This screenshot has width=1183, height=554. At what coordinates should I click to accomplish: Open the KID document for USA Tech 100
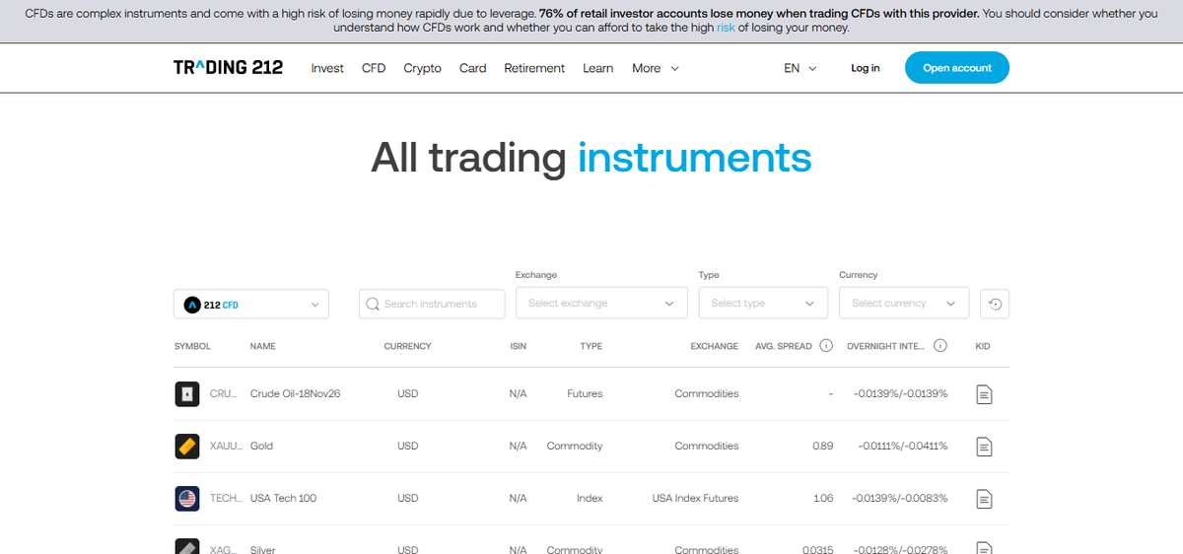(x=983, y=499)
